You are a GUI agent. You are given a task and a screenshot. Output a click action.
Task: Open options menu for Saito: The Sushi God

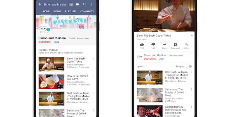[93, 58]
